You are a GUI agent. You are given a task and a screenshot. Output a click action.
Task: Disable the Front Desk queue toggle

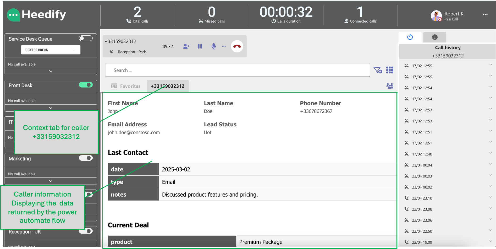(86, 85)
